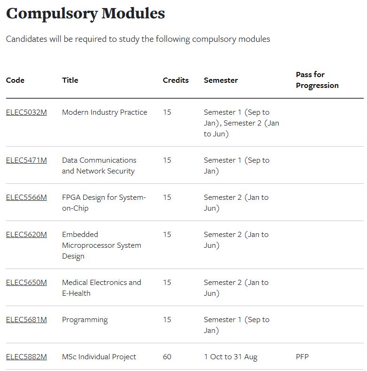
Task: Select the Data Communications and Network Security title
Action: point(99,166)
